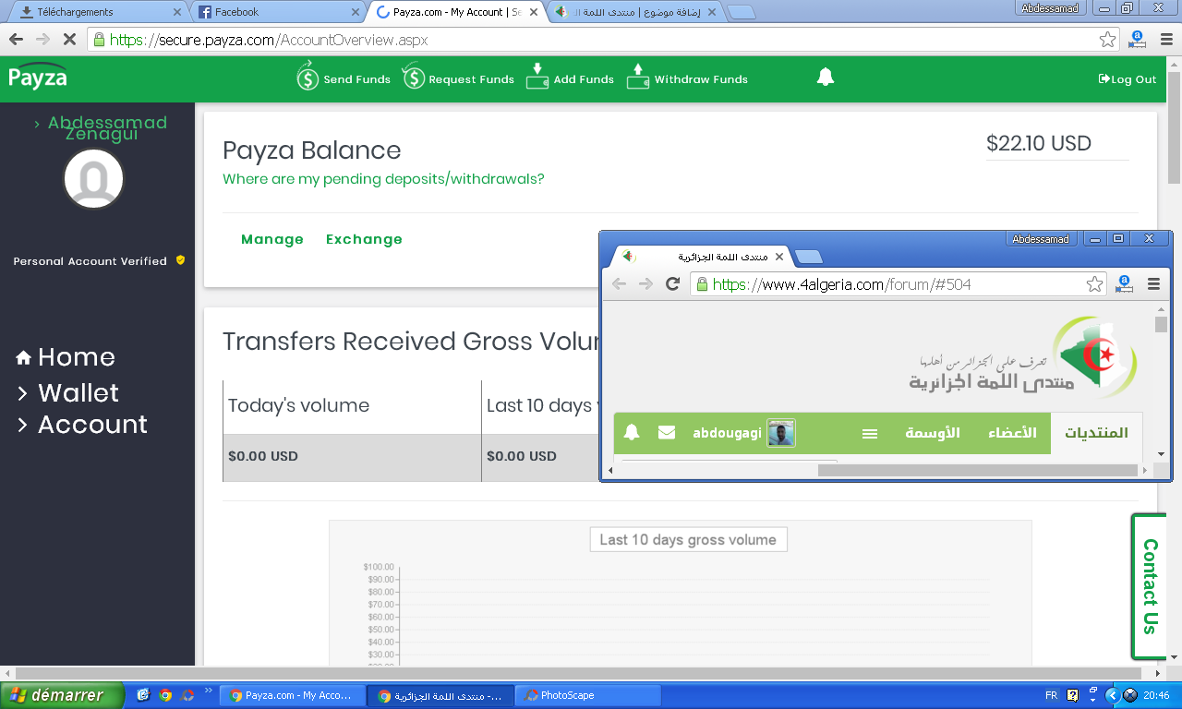Click the forum notification bell icon

coord(632,432)
